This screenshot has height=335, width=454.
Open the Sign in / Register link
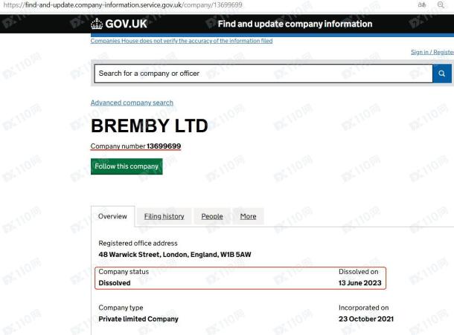coord(432,52)
